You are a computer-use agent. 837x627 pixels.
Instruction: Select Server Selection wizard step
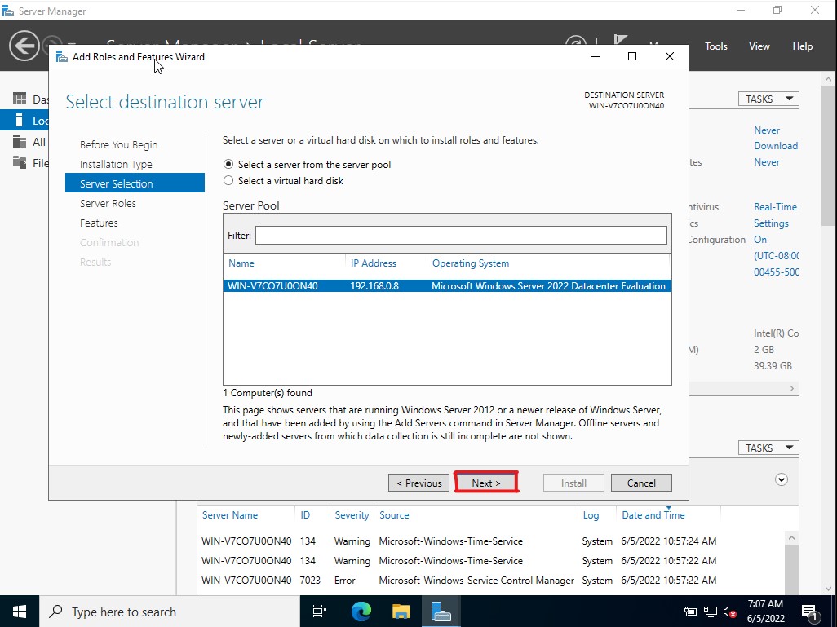point(135,183)
